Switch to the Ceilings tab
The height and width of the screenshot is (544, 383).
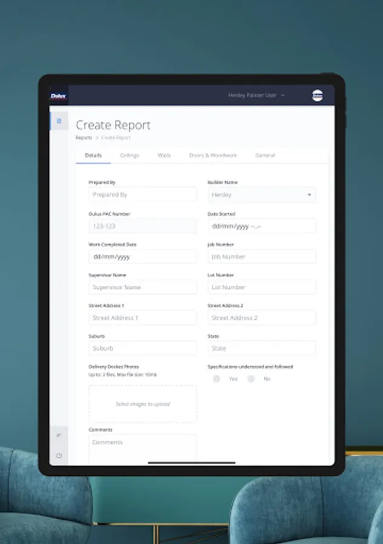pyautogui.click(x=129, y=155)
